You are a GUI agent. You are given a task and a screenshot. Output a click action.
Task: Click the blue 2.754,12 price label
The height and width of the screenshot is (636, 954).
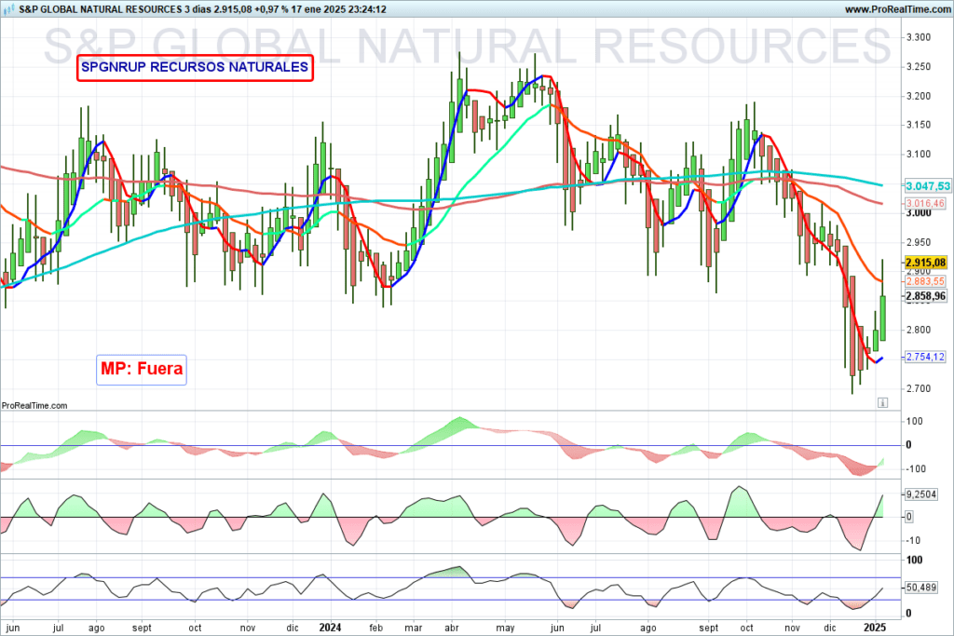(925, 358)
